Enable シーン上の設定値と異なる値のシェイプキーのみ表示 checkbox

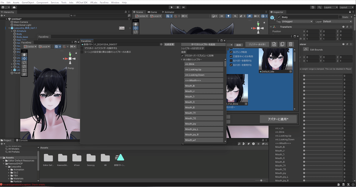click(82, 52)
